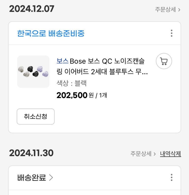The image size is (189, 195).
Task: Click the blue 보스 brand link
Action: click(63, 61)
